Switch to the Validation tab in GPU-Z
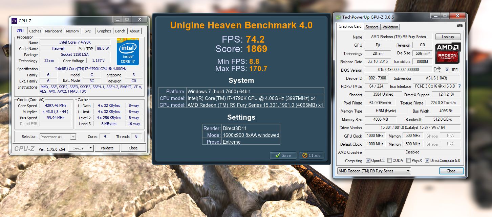Image resolution: width=492 pixels, height=217 pixels. coord(390,27)
